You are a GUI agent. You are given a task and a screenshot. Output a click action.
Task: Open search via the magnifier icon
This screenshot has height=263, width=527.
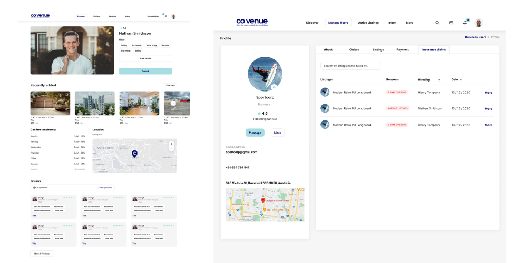coord(437,23)
